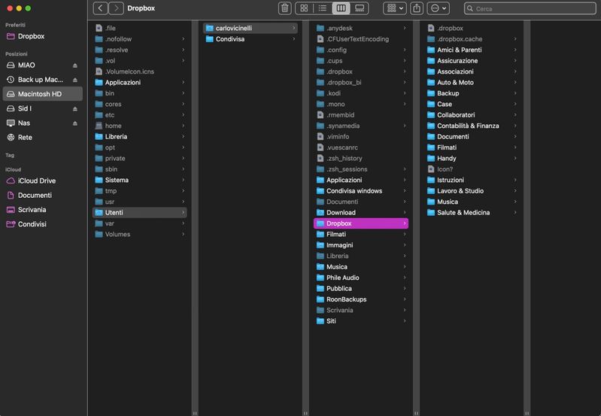Viewport: 601px width, 416px height.
Task: Click the first column's resize handle
Action: click(195, 413)
